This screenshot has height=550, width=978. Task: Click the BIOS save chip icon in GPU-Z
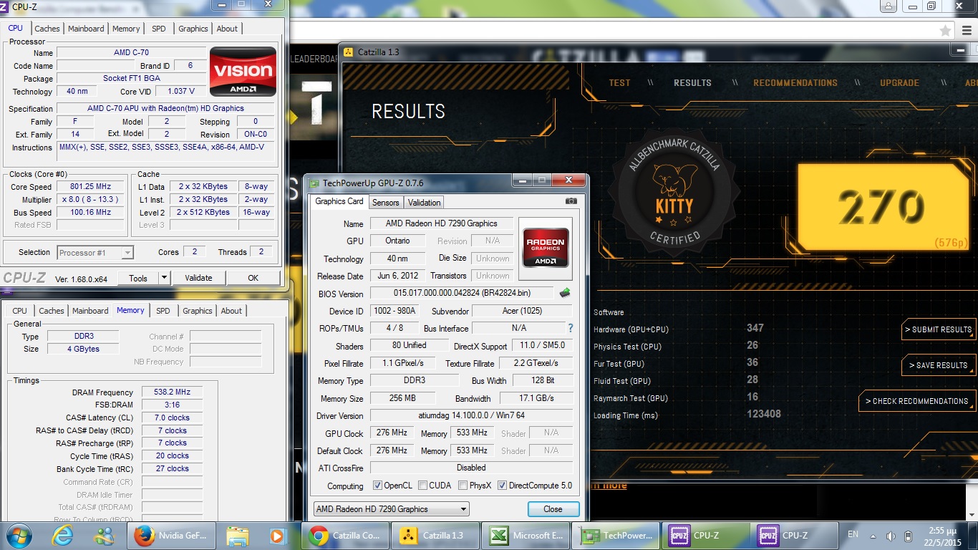point(565,293)
